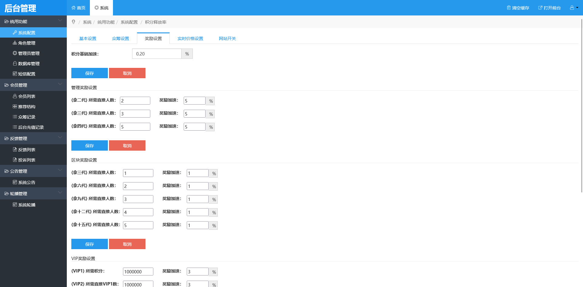This screenshot has height=287, width=583.
Task: Open the 实时价格设置 tab
Action: (190, 38)
